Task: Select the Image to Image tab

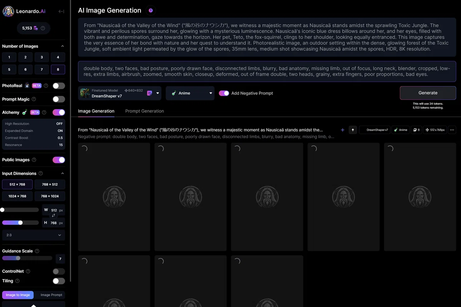Action: (18, 295)
